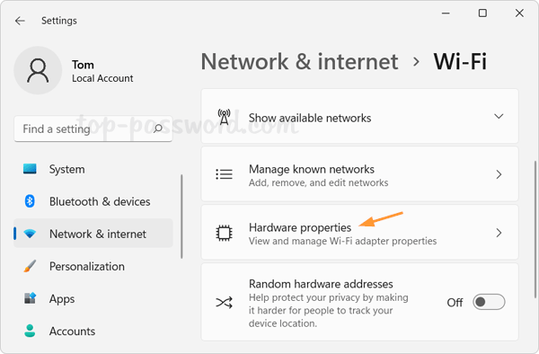Toggle Random hardware addresses switch

(x=489, y=302)
